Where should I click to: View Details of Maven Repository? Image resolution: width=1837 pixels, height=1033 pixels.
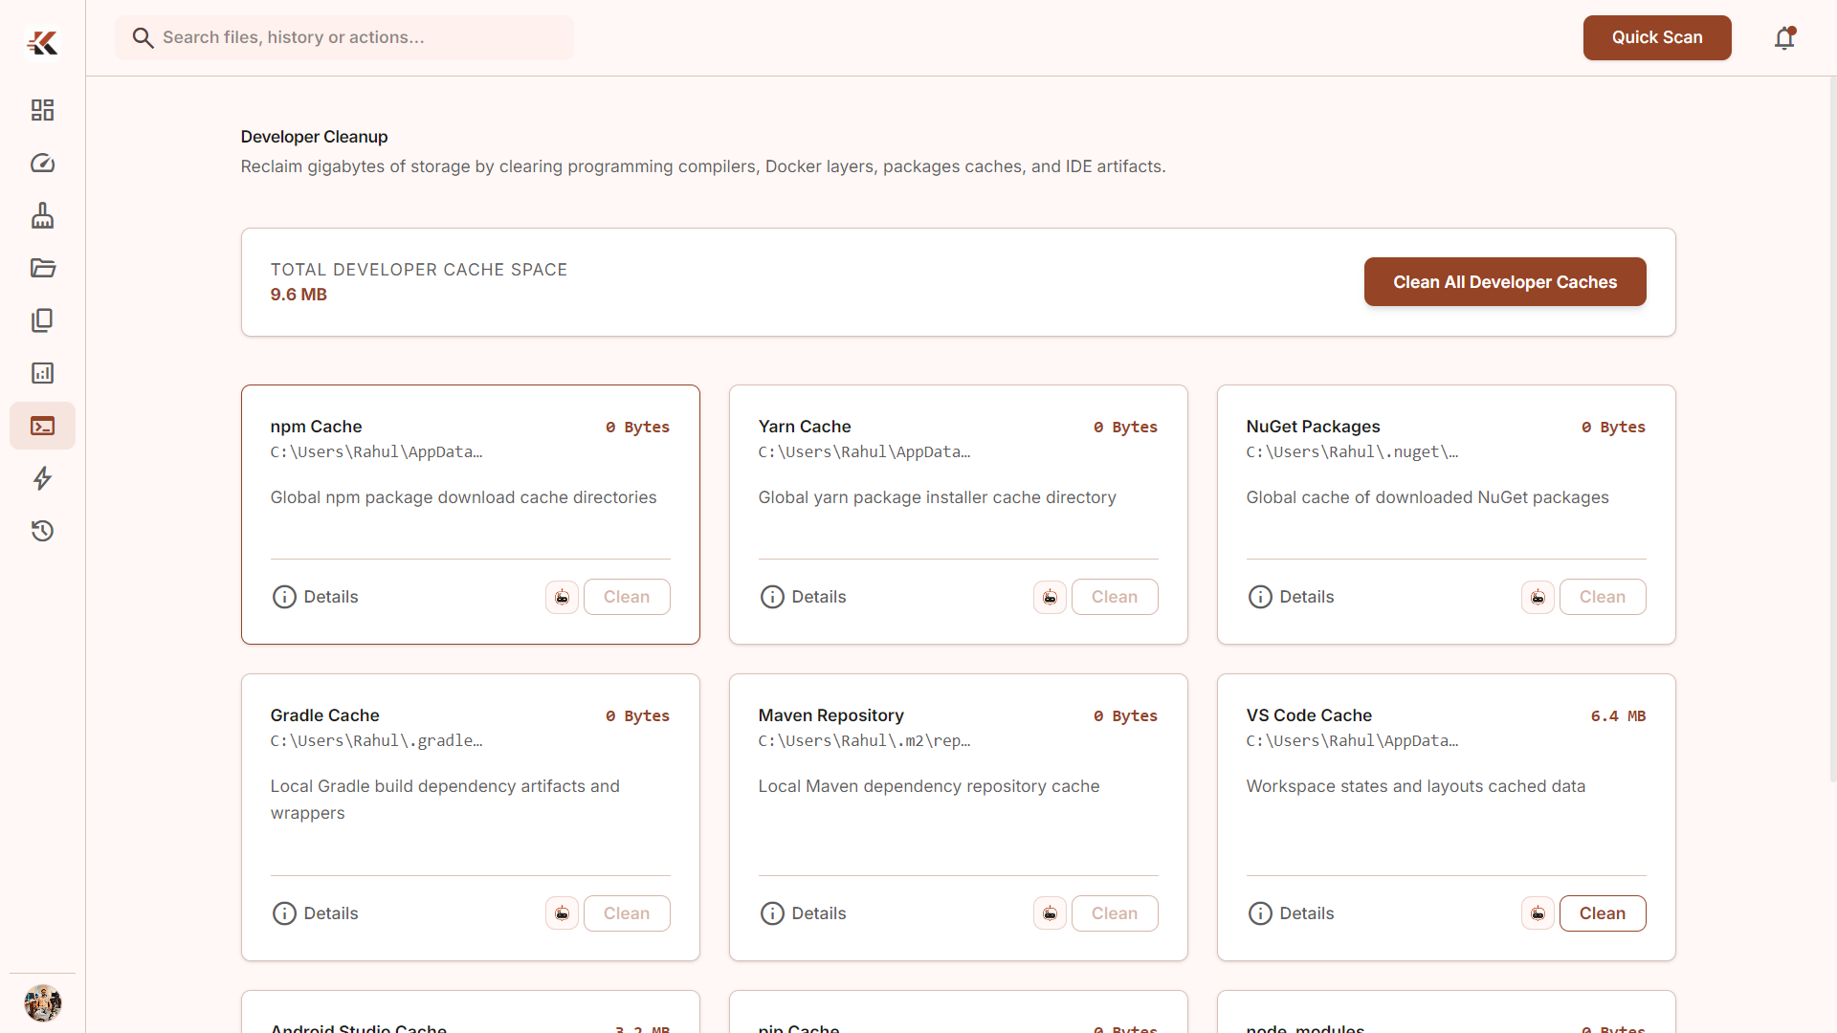click(804, 913)
